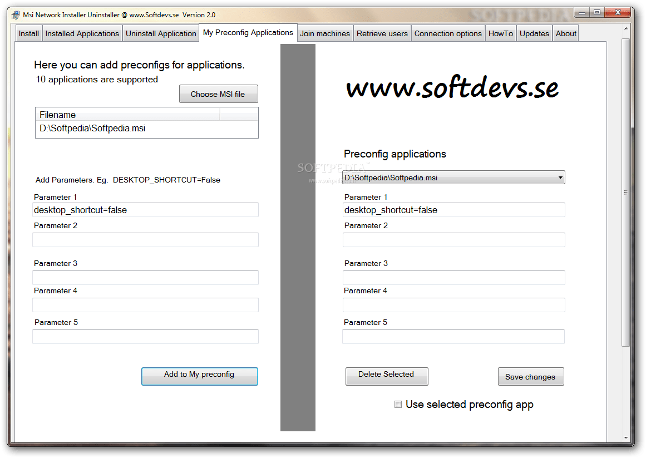
Task: Open the HowTo tab
Action: (501, 34)
